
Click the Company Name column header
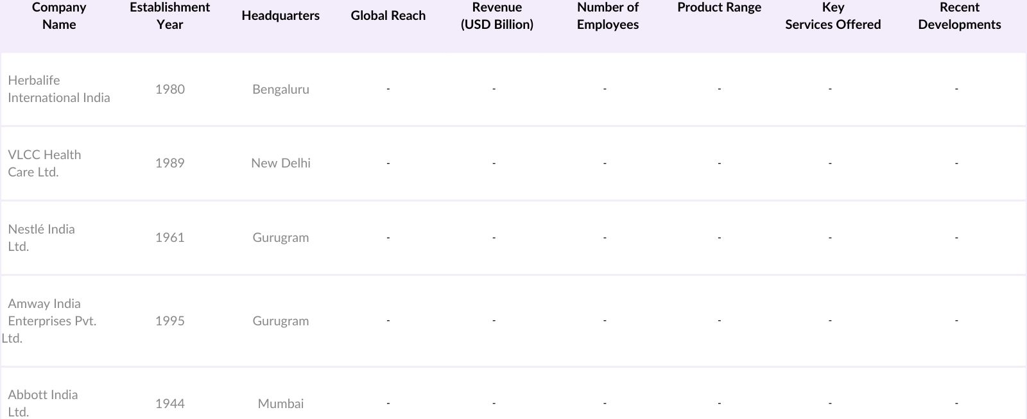click(59, 16)
